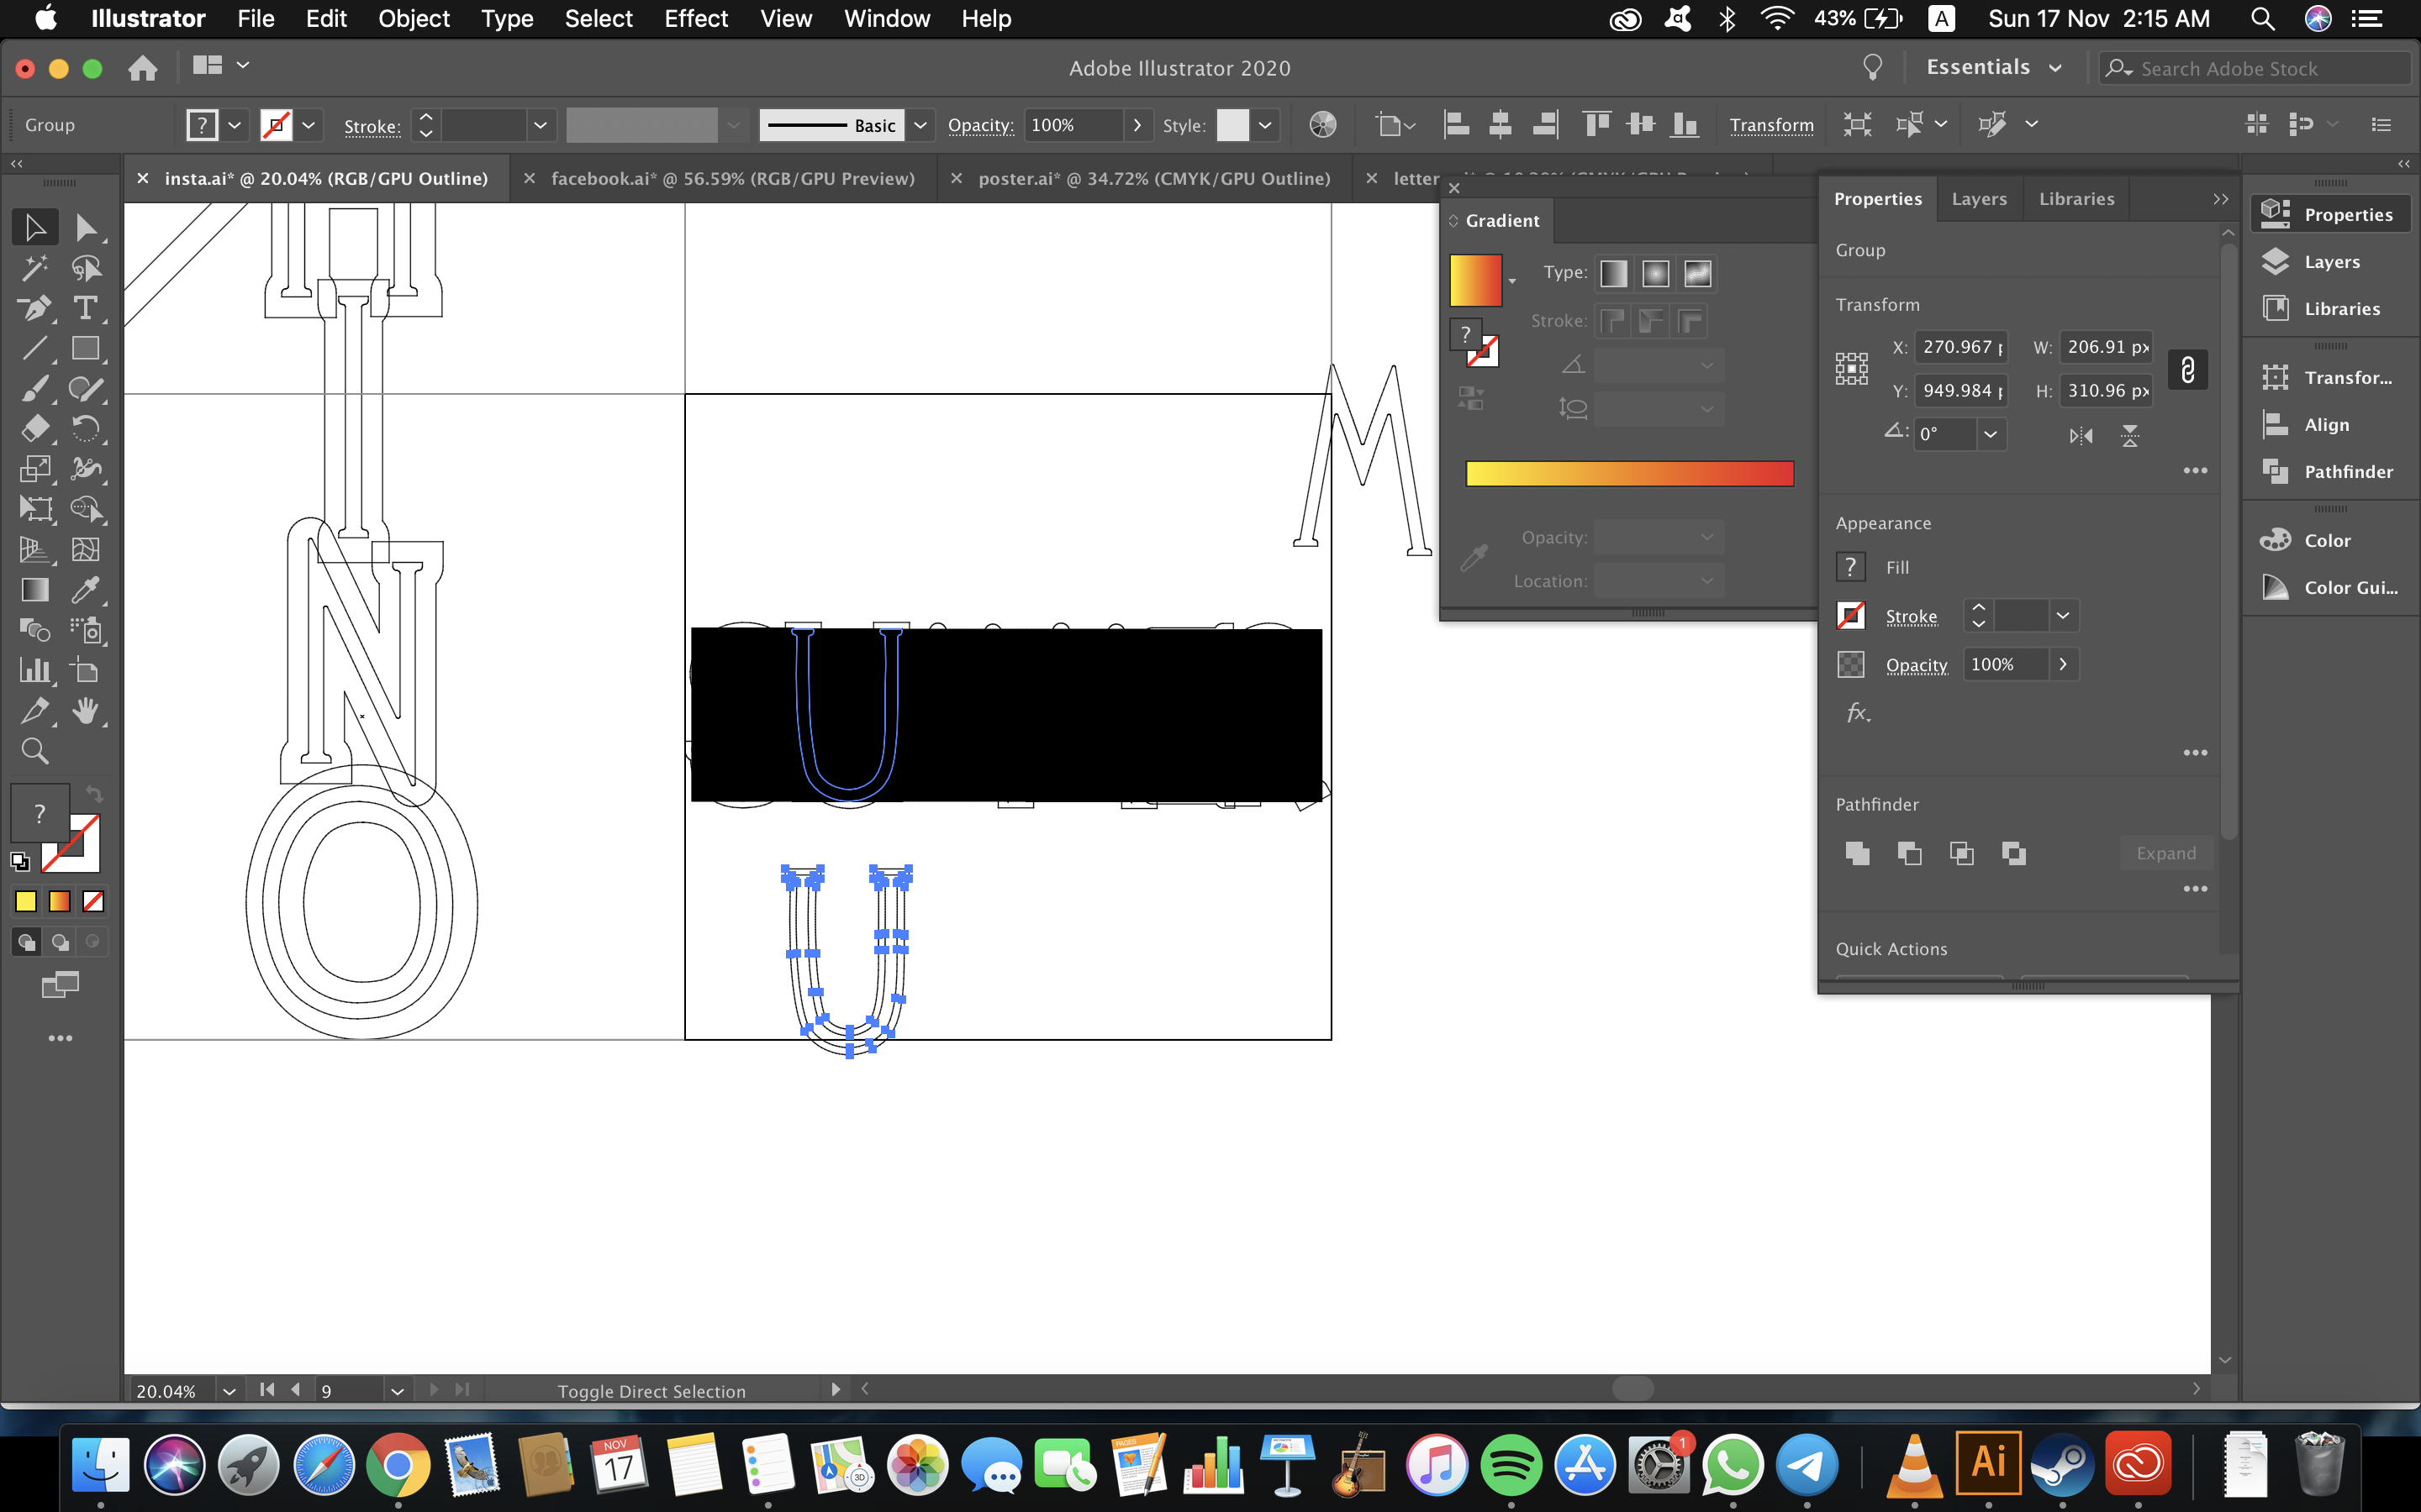Select the Eraser tool
This screenshot has height=1512, width=2421.
(35, 429)
